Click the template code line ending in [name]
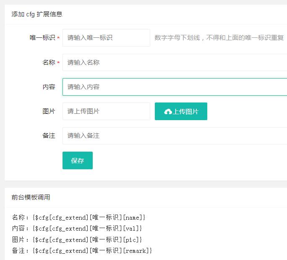The image size is (287, 260). click(79, 218)
